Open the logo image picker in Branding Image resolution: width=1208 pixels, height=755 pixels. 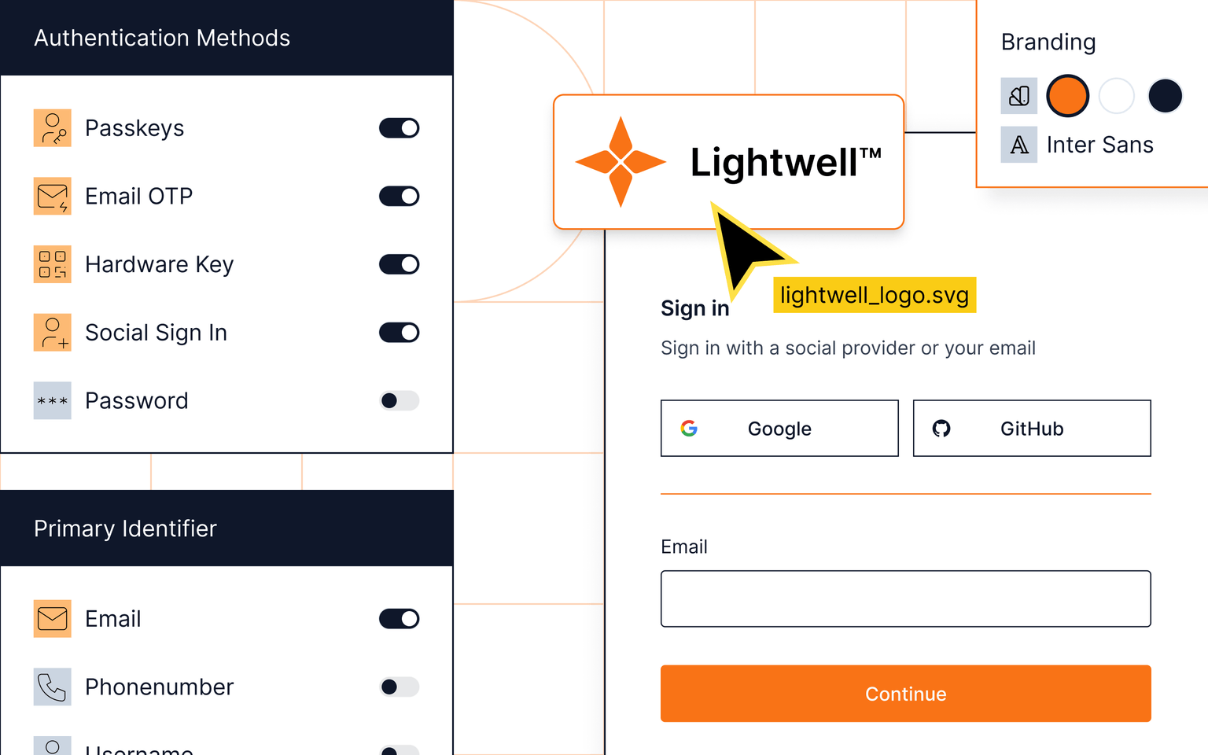(1018, 95)
